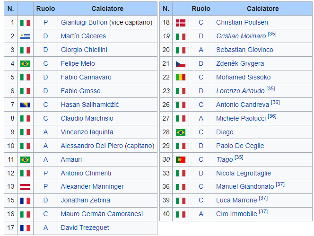Image resolution: width=314 pixels, height=236 pixels.
Task: Click the Austria flag beside Alexander Manninger
Action: (x=25, y=187)
